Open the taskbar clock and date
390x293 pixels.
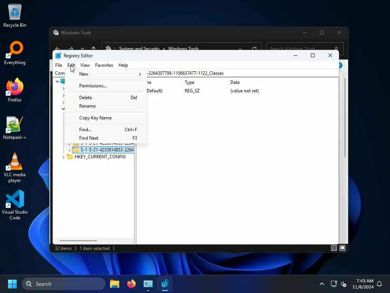(x=363, y=284)
